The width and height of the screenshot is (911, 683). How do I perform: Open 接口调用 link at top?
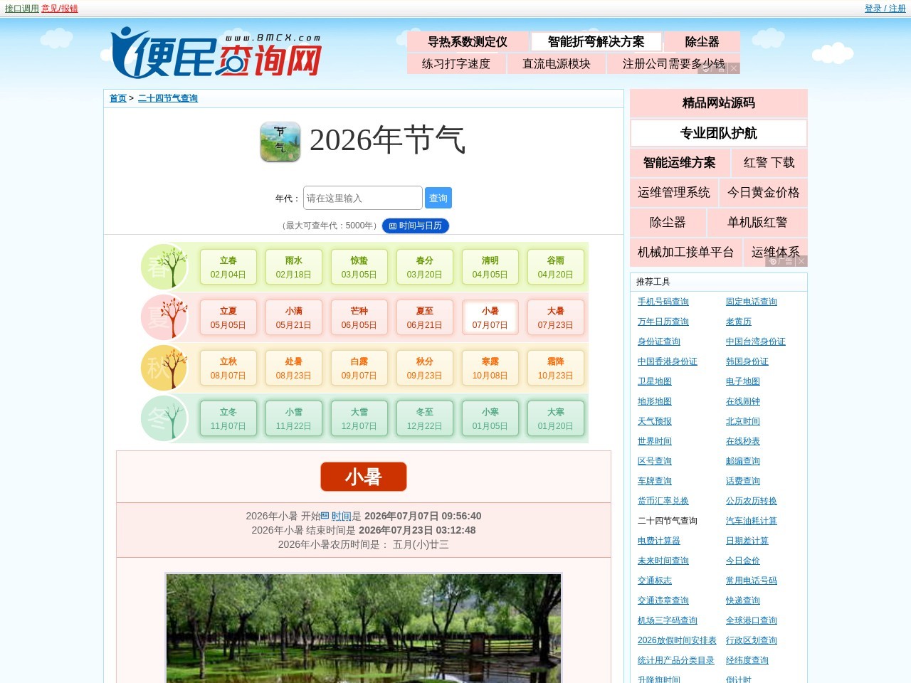[x=22, y=9]
